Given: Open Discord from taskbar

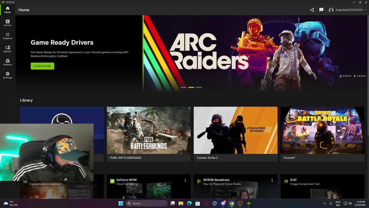Looking at the screenshot, I should coord(223,203).
